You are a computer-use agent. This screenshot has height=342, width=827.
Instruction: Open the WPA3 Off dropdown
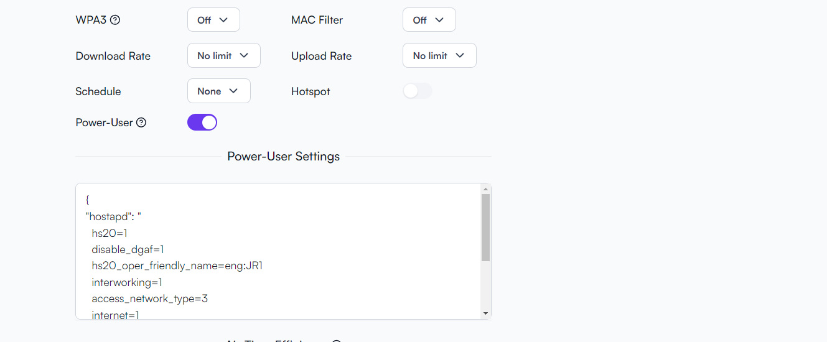[x=213, y=20]
